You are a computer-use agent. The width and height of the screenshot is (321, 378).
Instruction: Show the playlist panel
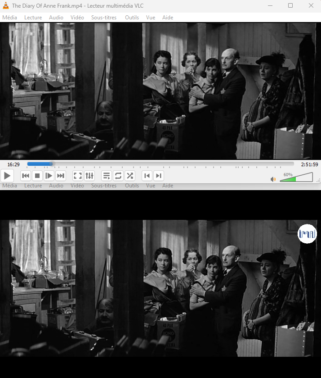(x=107, y=176)
